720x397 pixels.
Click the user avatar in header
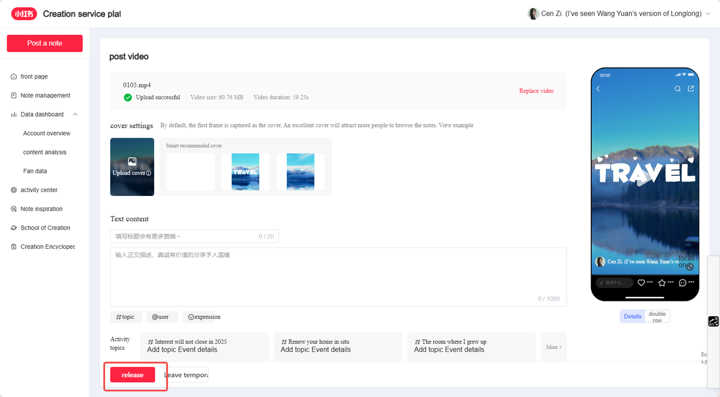(533, 13)
